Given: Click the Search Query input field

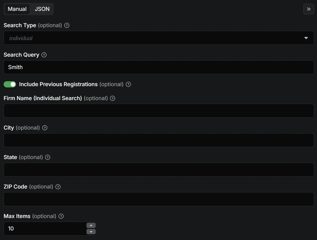Looking at the screenshot, I should pyautogui.click(x=159, y=67).
